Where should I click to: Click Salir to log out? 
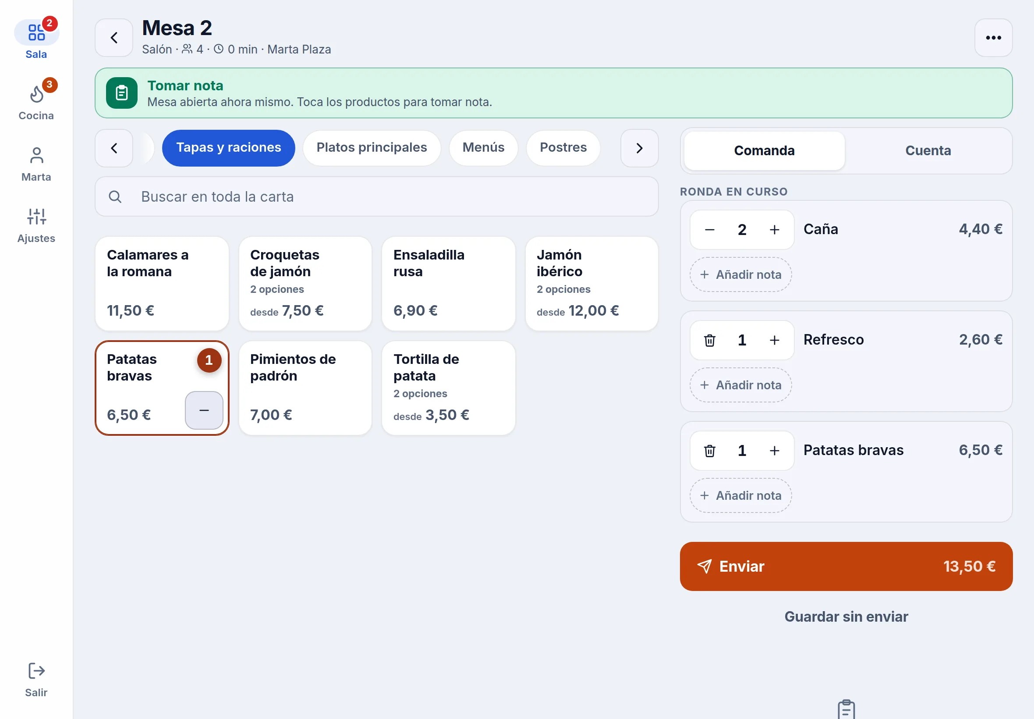click(36, 680)
